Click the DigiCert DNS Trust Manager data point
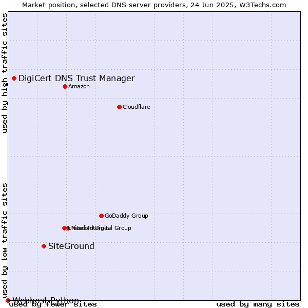The height and width of the screenshot is (308, 308). pyautogui.click(x=14, y=79)
